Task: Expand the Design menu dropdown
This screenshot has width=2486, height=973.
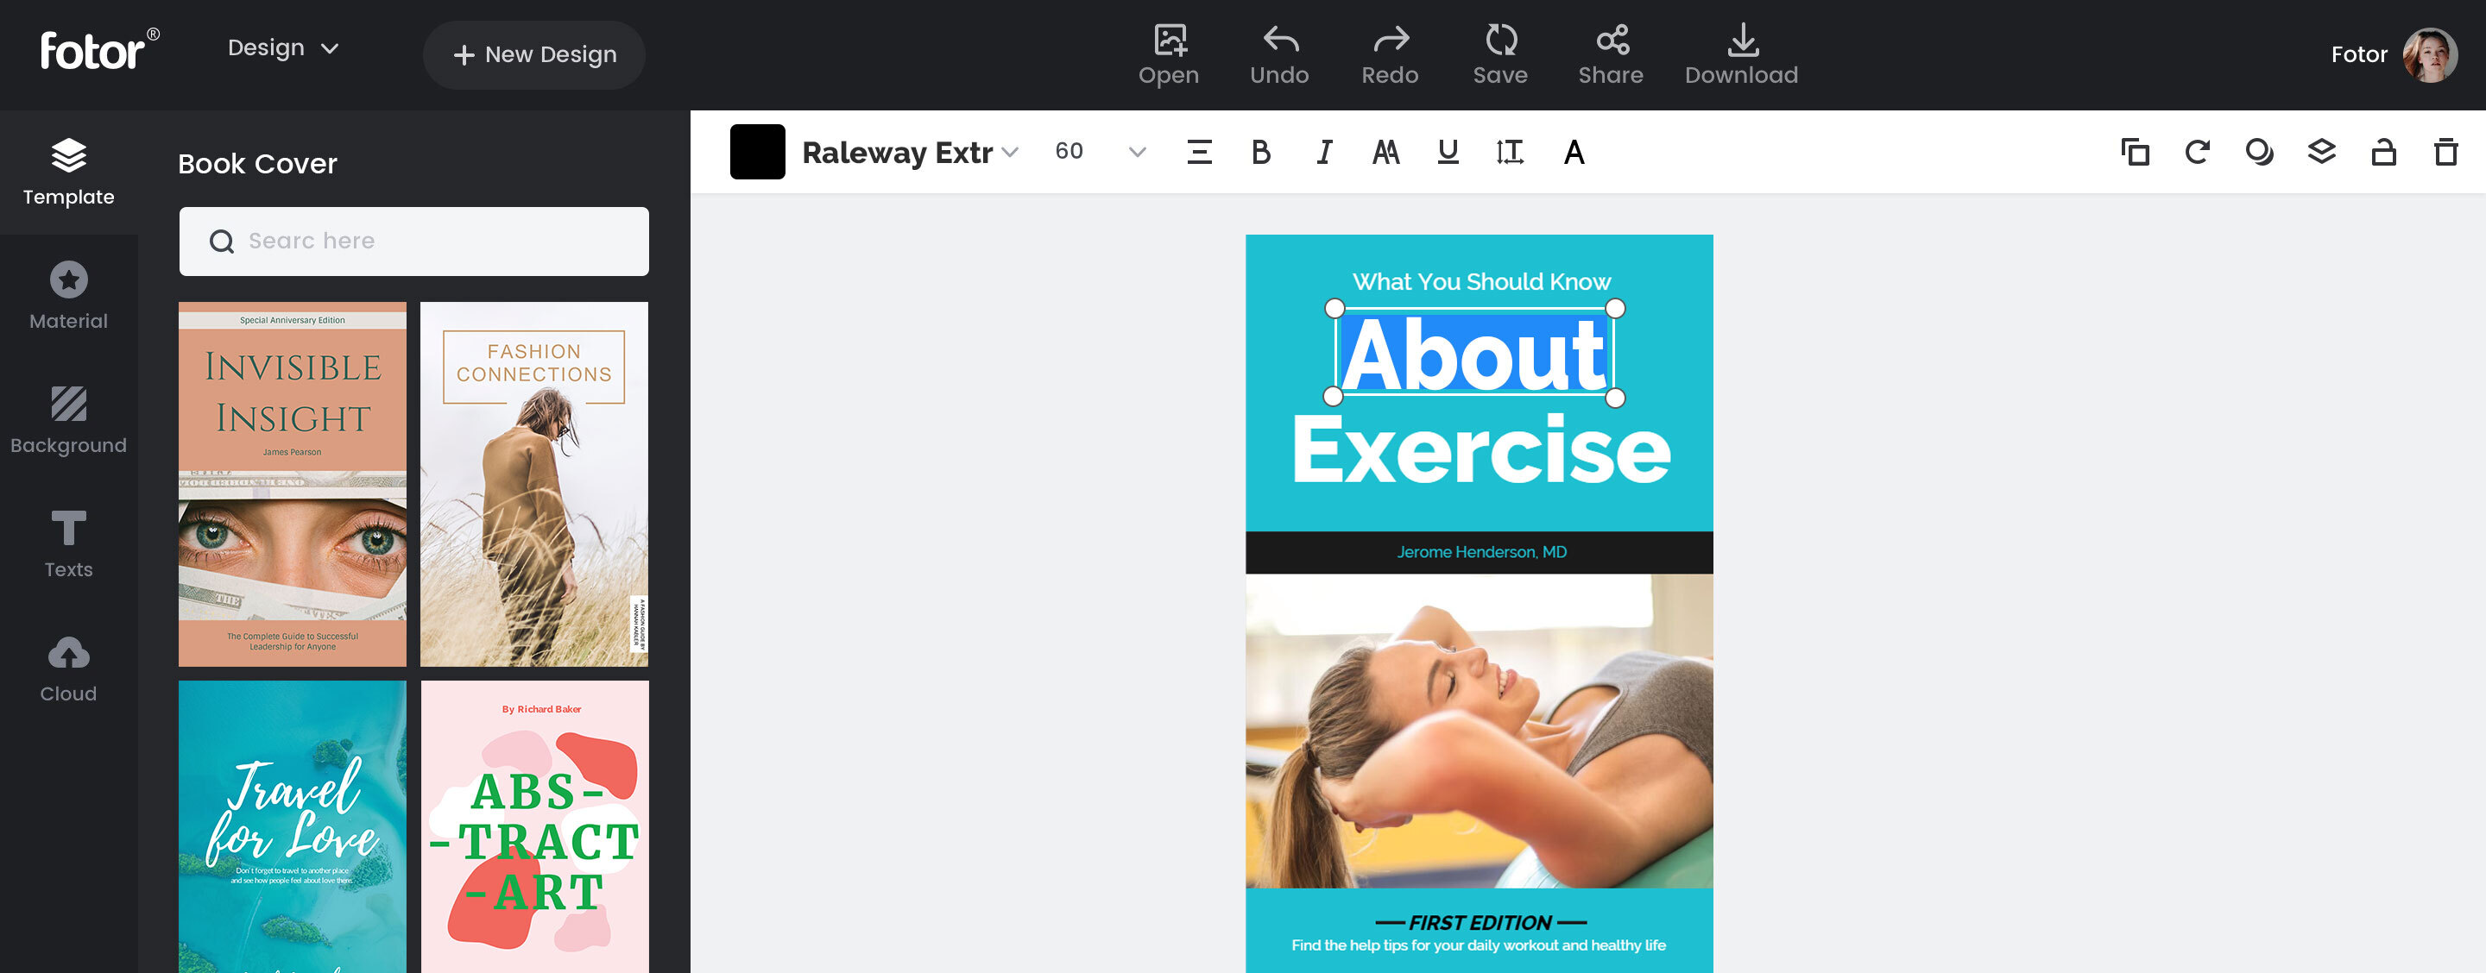Action: 283,48
